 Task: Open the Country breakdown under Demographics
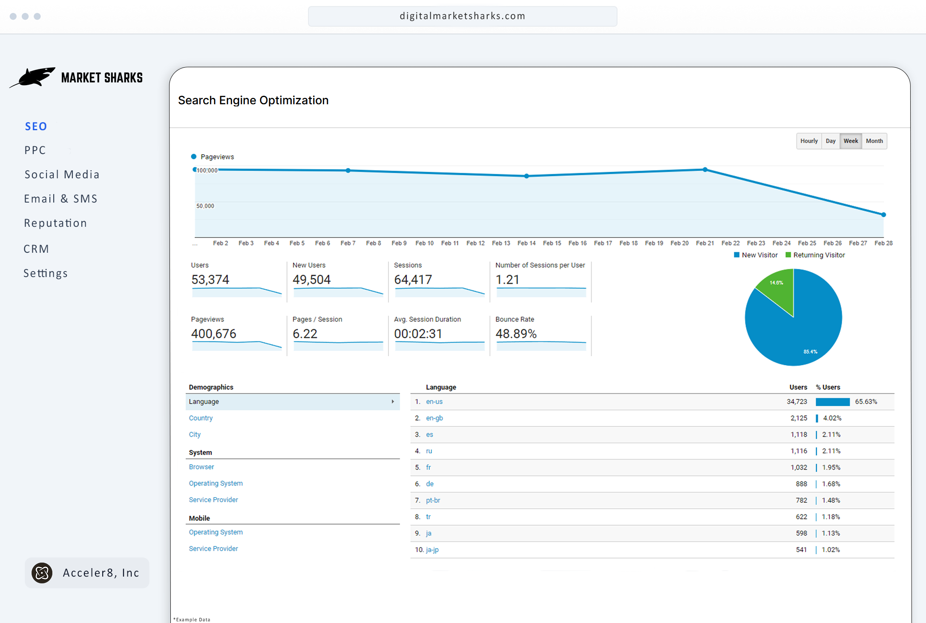pyautogui.click(x=201, y=418)
